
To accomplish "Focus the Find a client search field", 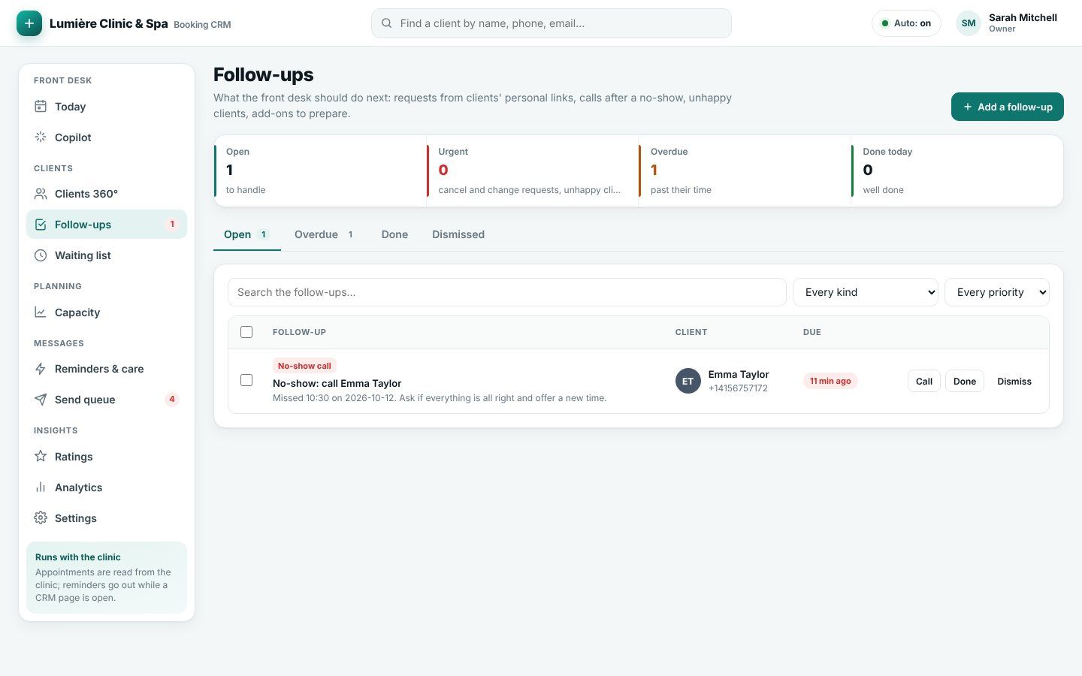I will (x=552, y=23).
